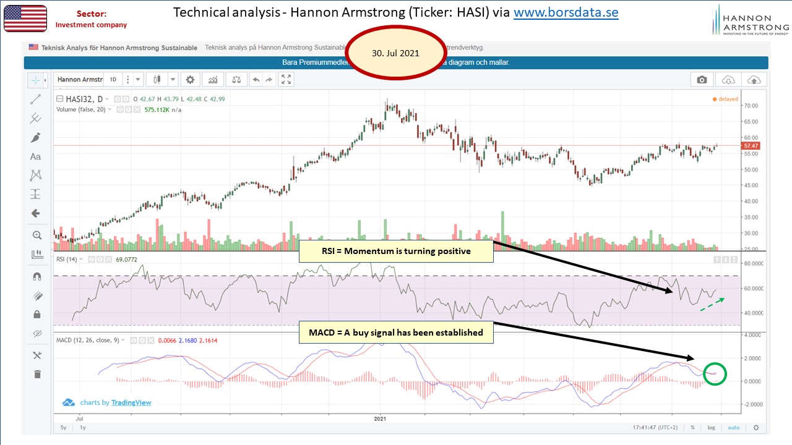
Task: Open the www.borsdata.se link
Action: [x=566, y=12]
